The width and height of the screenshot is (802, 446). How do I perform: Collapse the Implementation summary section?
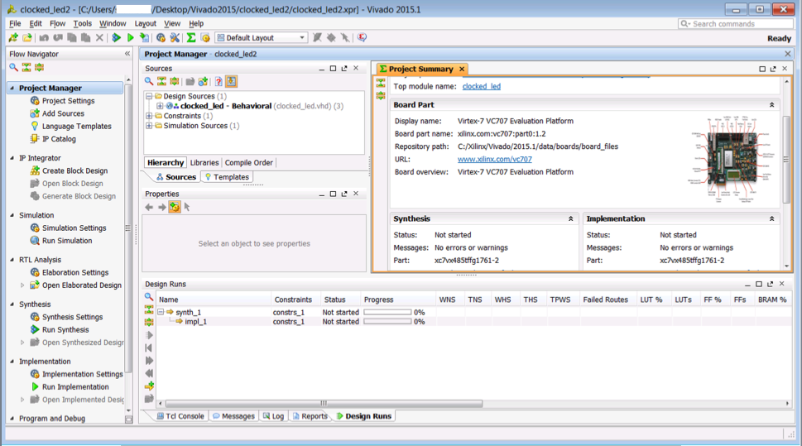pos(772,219)
